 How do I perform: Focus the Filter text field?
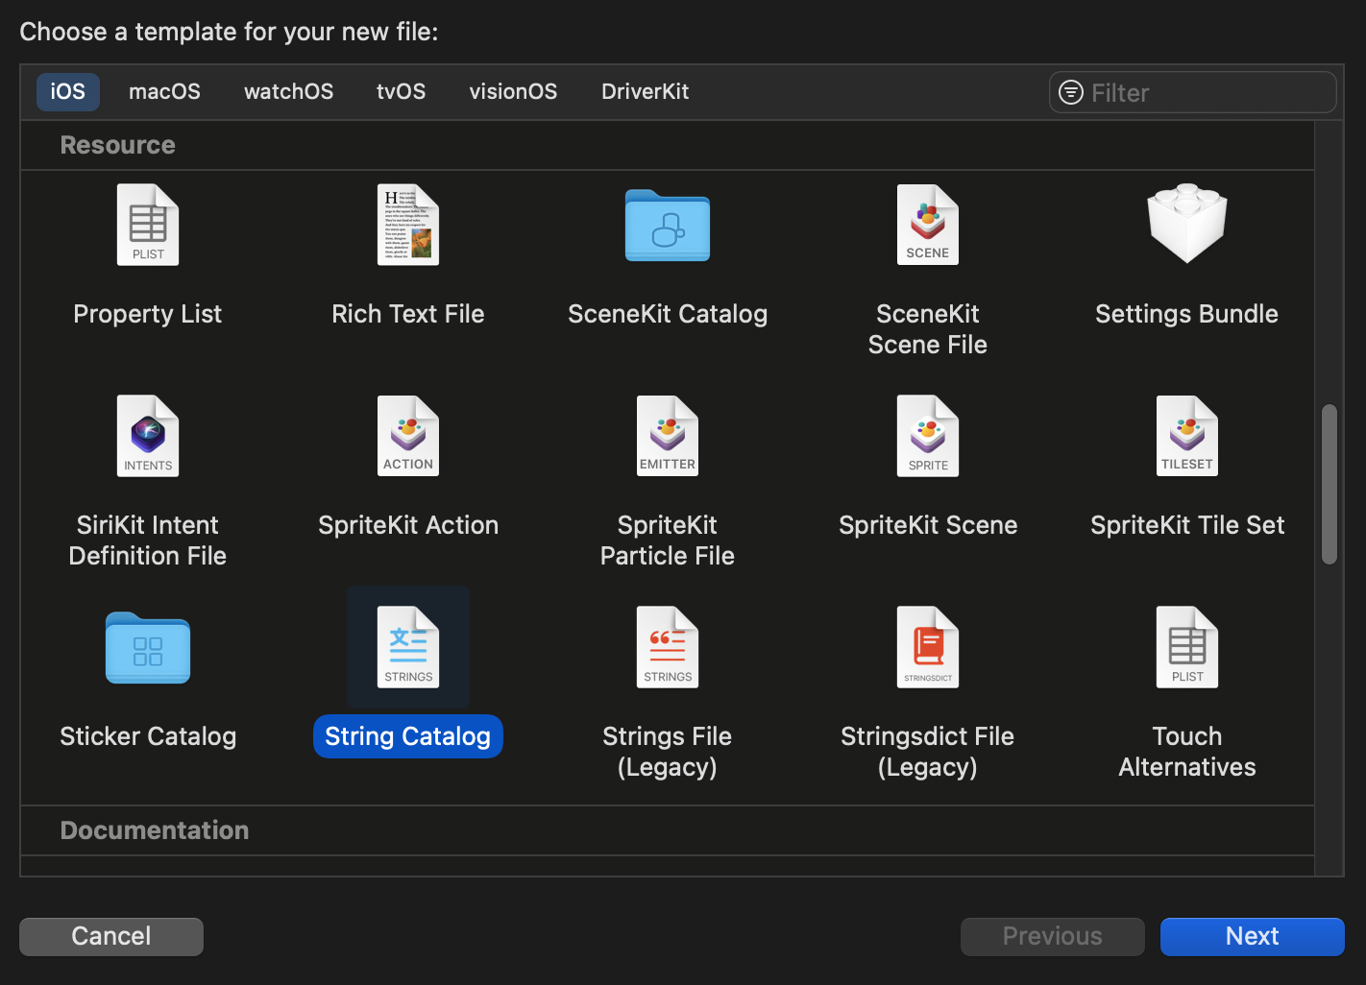tap(1193, 92)
